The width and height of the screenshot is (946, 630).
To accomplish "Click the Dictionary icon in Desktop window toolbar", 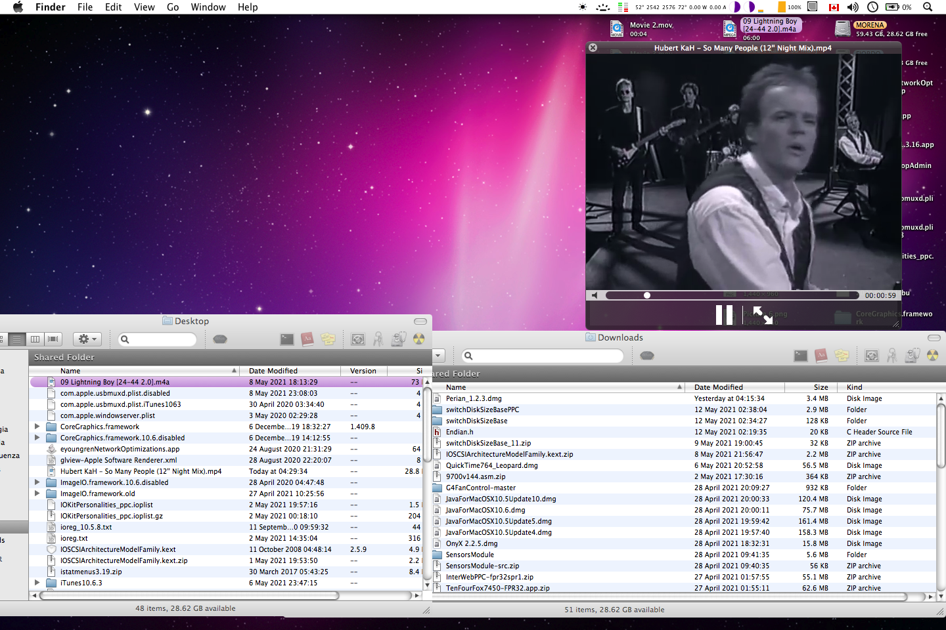I will [x=307, y=339].
